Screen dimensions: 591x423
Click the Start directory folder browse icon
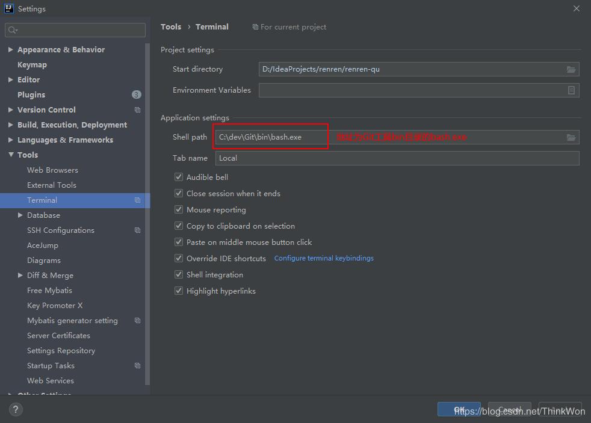point(571,70)
